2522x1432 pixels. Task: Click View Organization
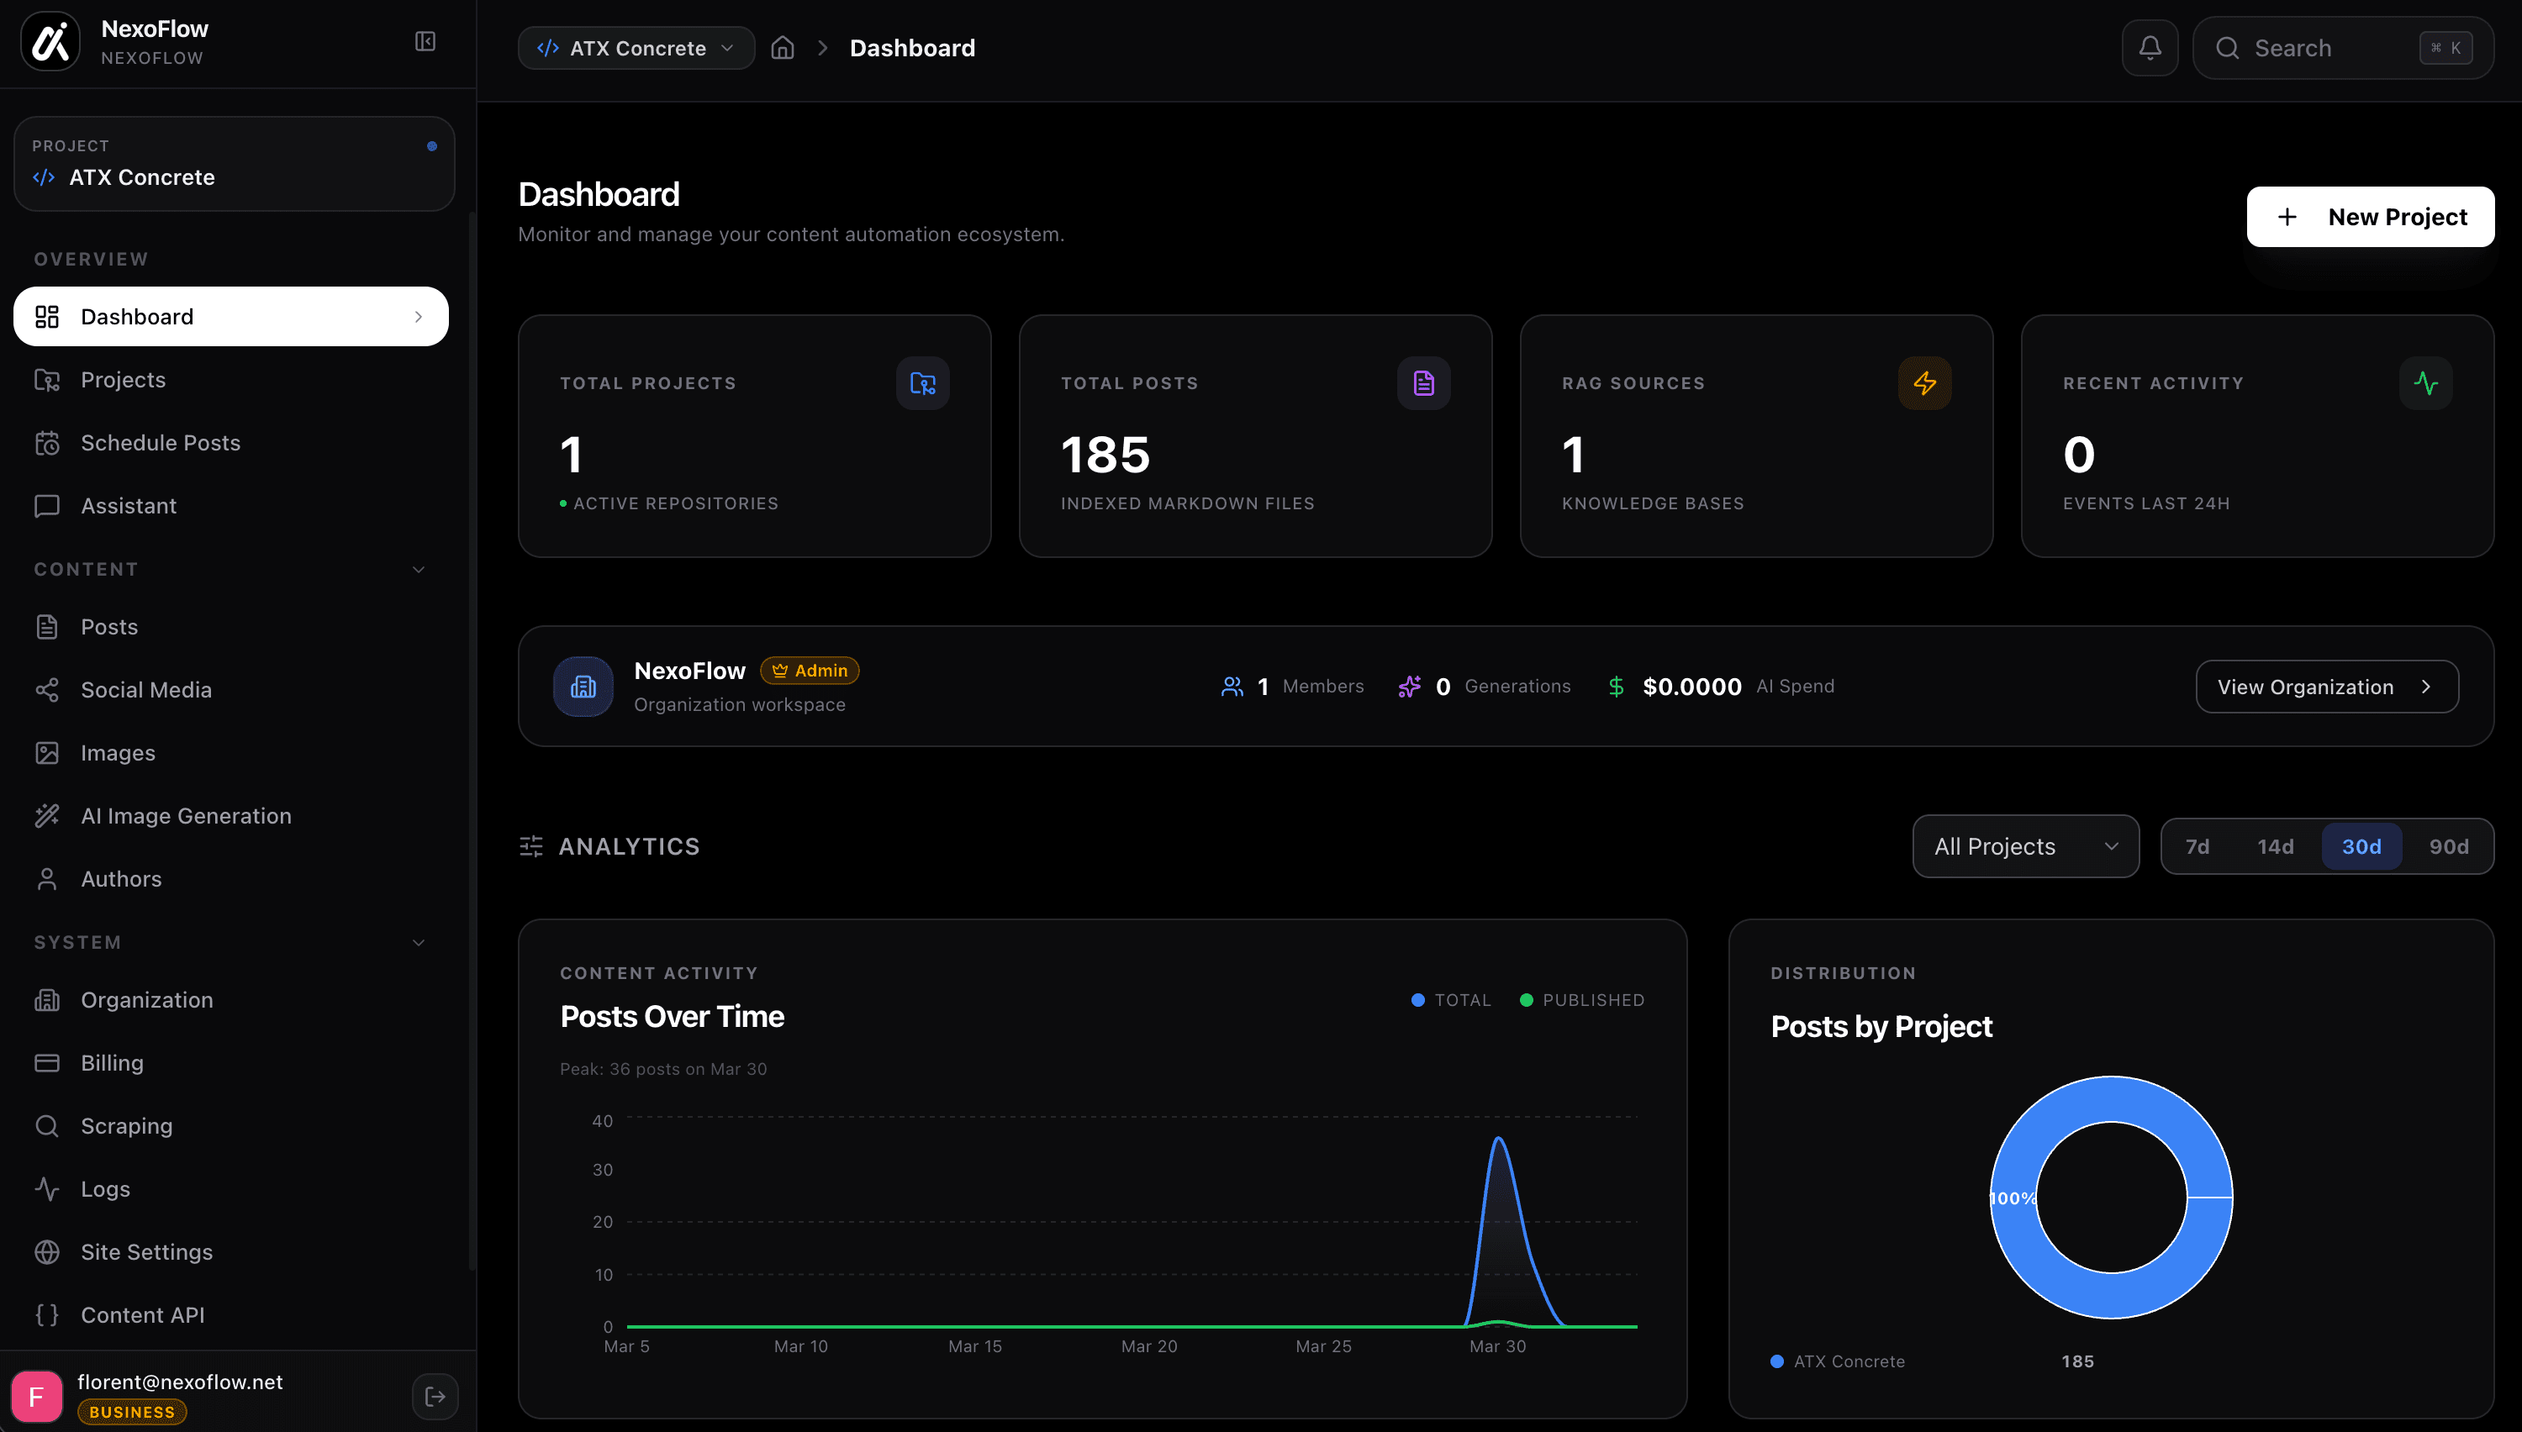pos(2325,686)
